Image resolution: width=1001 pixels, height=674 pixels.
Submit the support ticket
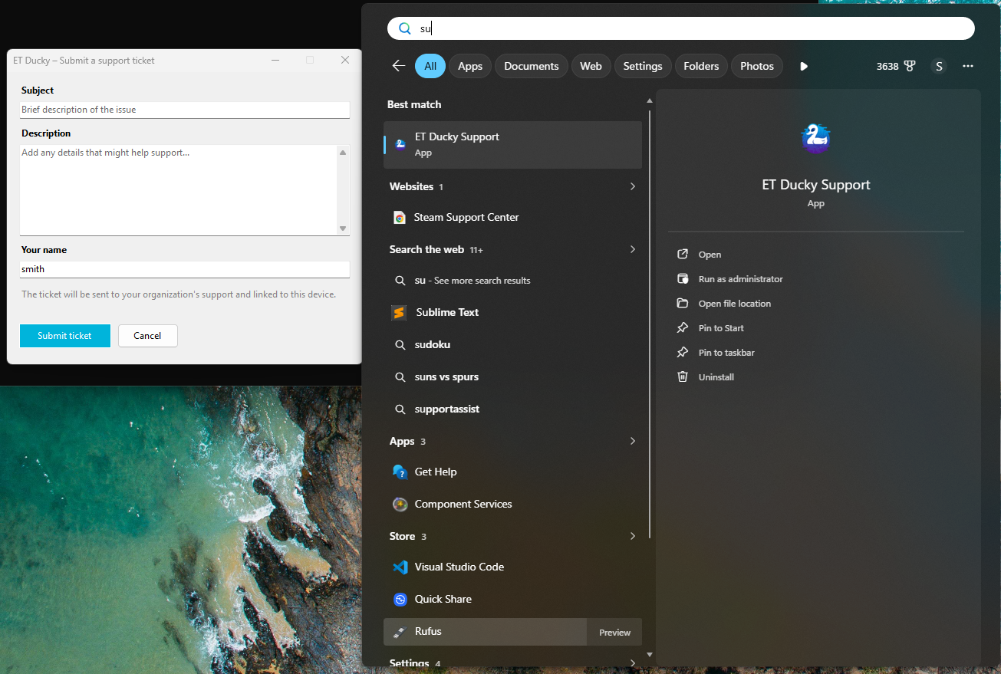pyautogui.click(x=64, y=336)
